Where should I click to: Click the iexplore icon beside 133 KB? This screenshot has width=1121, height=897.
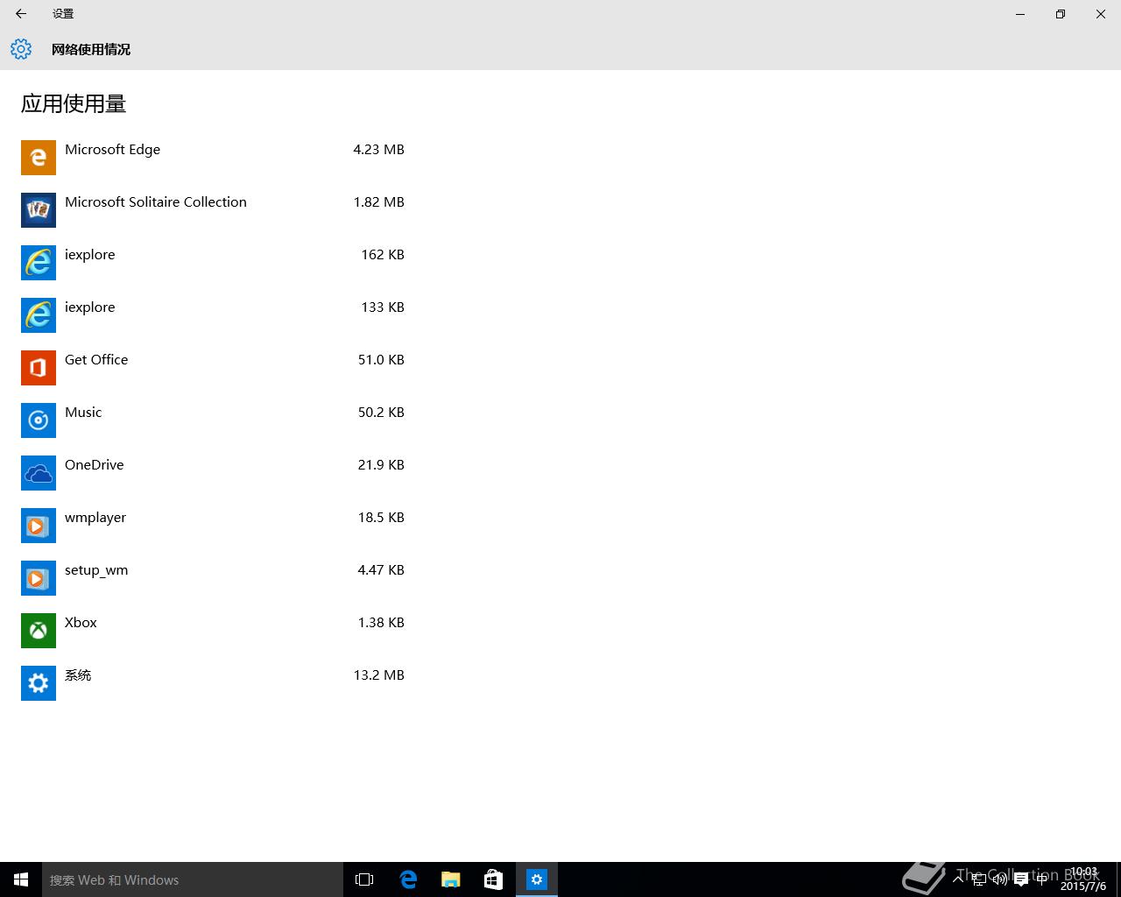point(39,315)
